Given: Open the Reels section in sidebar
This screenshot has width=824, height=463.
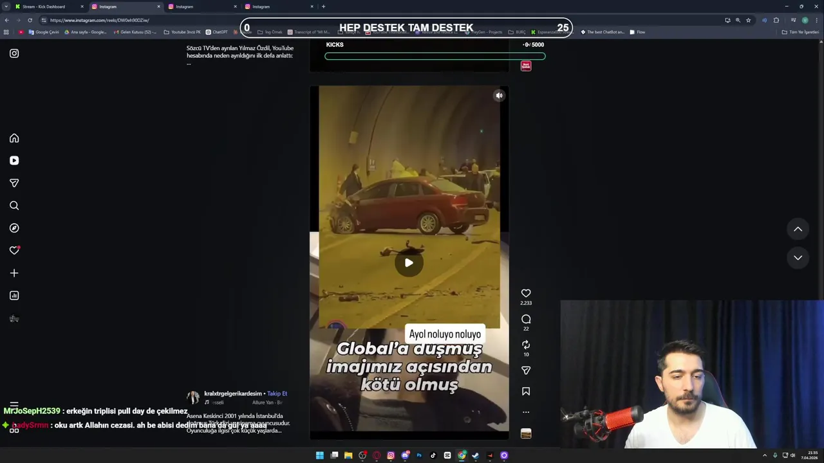Looking at the screenshot, I should click(x=14, y=161).
